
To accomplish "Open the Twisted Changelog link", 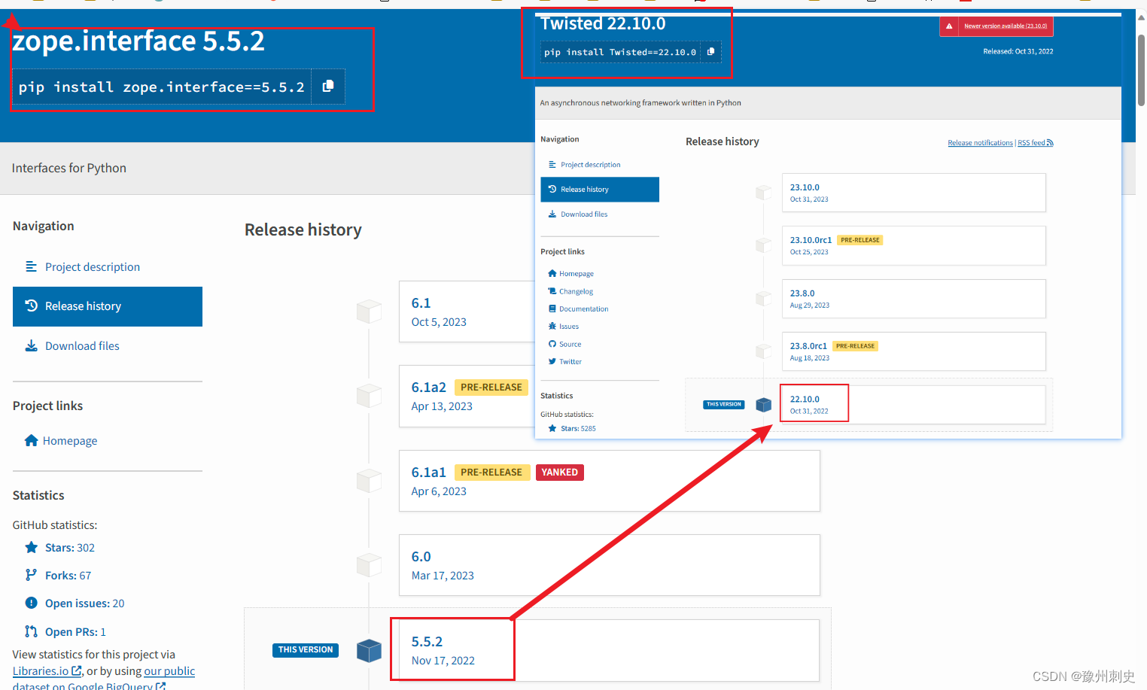I will pos(576,291).
